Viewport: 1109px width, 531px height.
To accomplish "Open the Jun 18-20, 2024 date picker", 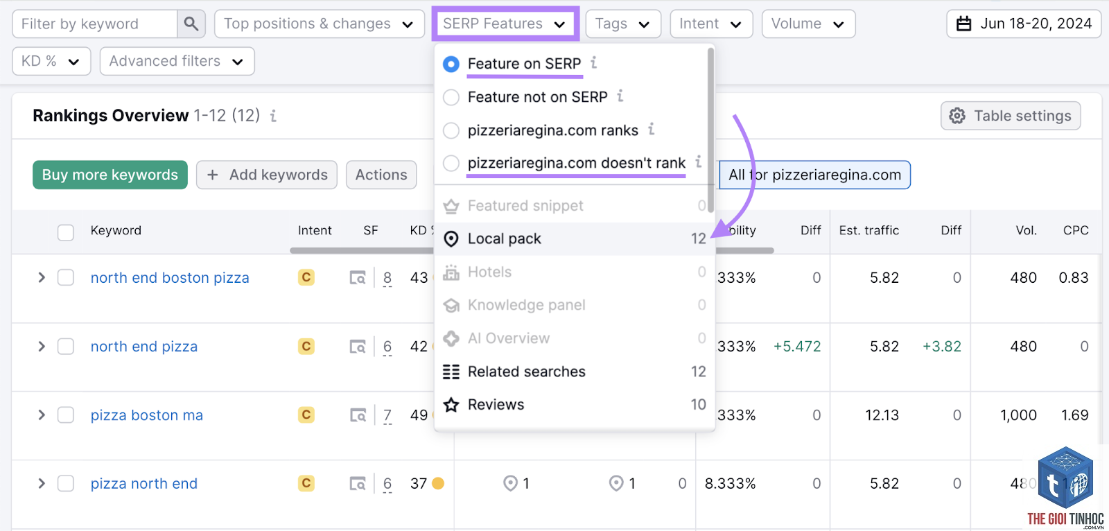I will 1024,24.
